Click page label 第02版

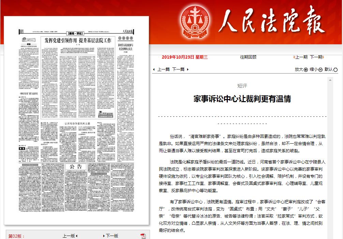tap(16, 236)
